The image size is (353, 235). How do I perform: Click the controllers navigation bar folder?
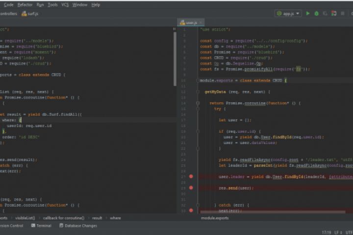[8, 14]
